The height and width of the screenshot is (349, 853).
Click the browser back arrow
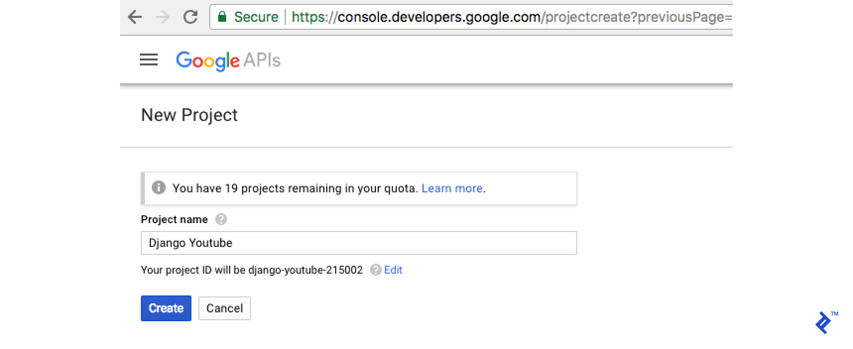point(135,16)
